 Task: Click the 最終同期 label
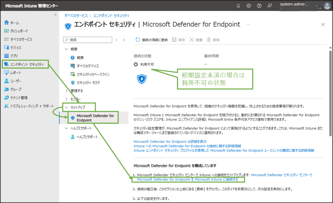pos(211,56)
